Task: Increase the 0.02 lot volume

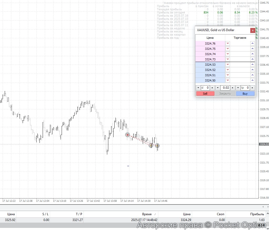Action: (x=232, y=88)
